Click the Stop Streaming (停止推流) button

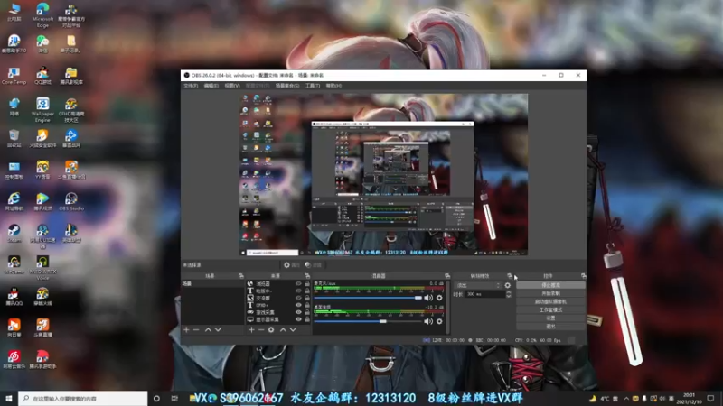[550, 285]
